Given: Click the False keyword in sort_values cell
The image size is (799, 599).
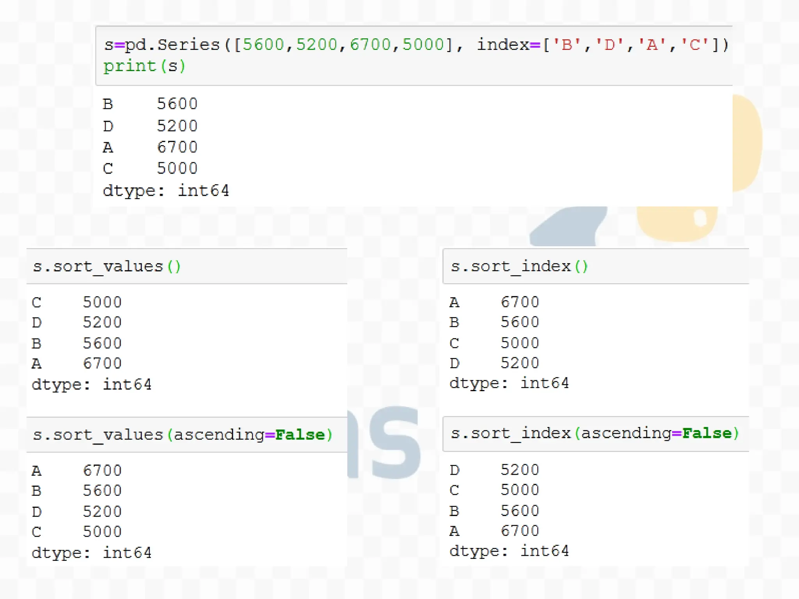Looking at the screenshot, I should 300,435.
